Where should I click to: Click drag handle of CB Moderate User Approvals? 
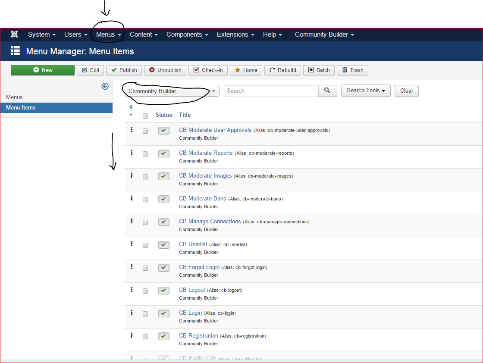click(x=132, y=130)
